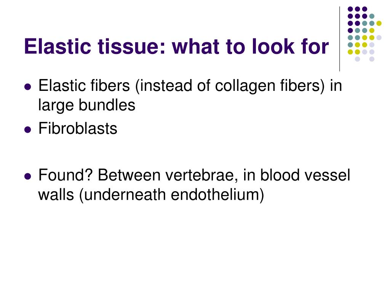390x292 pixels.
Task: Click the bullet marker beside "Fibroblasts"
Action: [28, 130]
